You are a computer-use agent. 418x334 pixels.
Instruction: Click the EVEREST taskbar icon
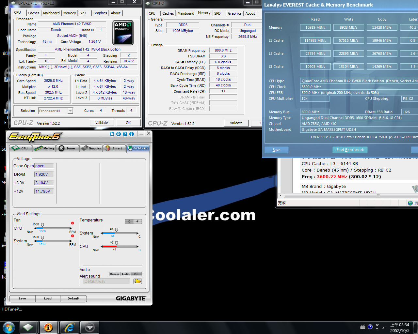click(48, 327)
